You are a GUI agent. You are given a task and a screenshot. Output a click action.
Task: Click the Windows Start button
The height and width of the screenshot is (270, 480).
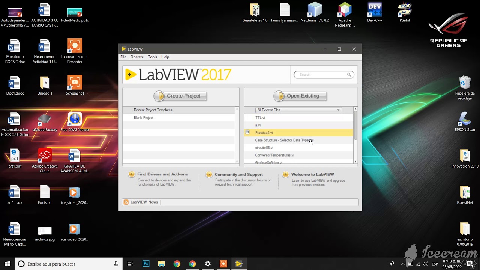point(7,264)
